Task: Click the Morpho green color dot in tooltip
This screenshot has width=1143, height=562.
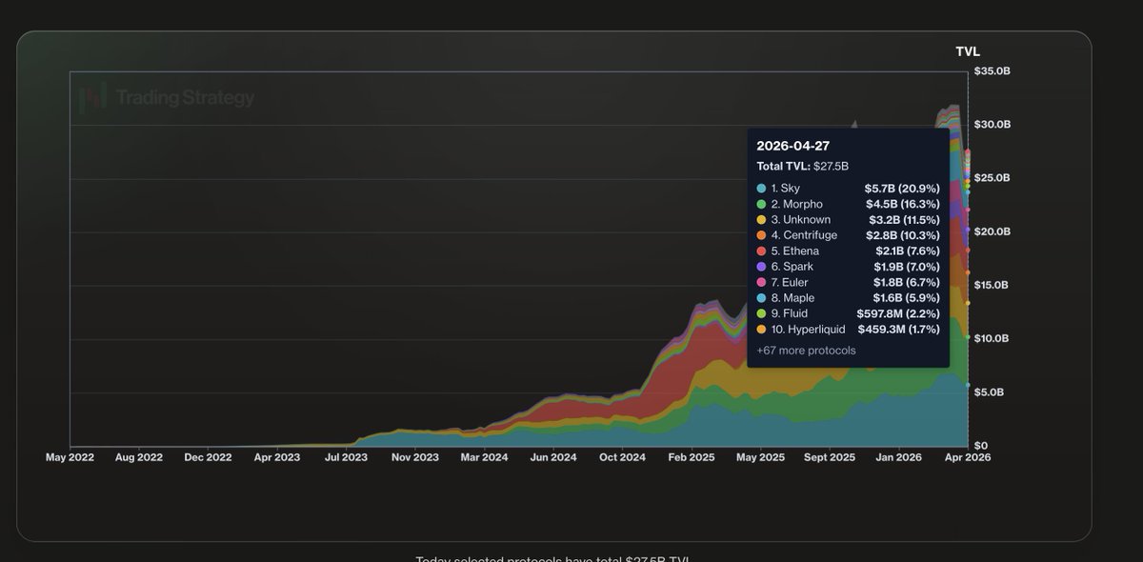Action: pos(761,204)
